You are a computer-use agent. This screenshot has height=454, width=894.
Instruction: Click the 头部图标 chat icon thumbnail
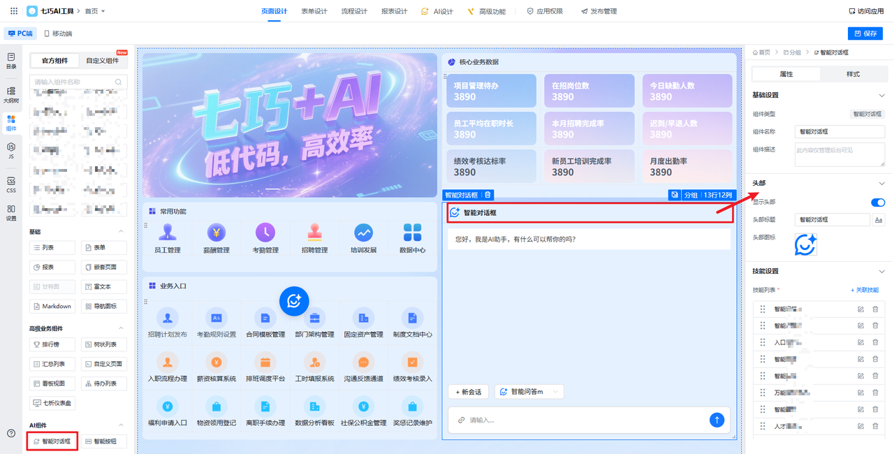pyautogui.click(x=805, y=244)
